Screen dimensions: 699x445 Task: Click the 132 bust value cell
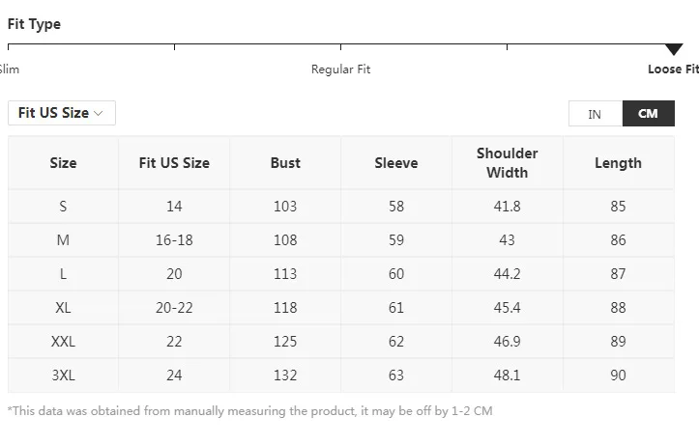coord(285,375)
